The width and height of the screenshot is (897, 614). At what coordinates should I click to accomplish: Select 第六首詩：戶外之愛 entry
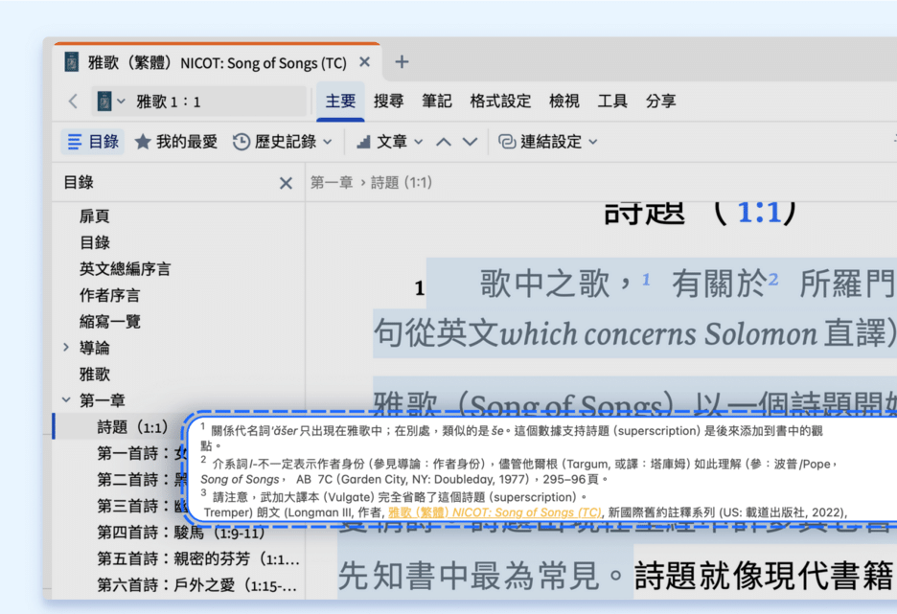tap(196, 585)
